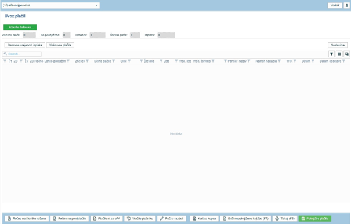This screenshot has width=351, height=224.
Task: Click into the Search field
Action: 22,54
